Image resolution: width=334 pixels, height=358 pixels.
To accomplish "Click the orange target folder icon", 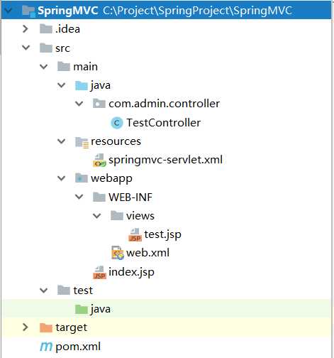I will click(46, 327).
